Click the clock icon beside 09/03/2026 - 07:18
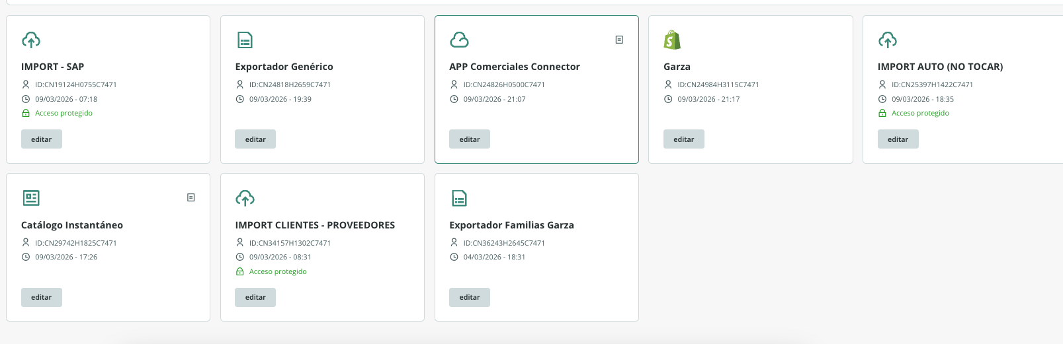The width and height of the screenshot is (1063, 344). tap(26, 99)
